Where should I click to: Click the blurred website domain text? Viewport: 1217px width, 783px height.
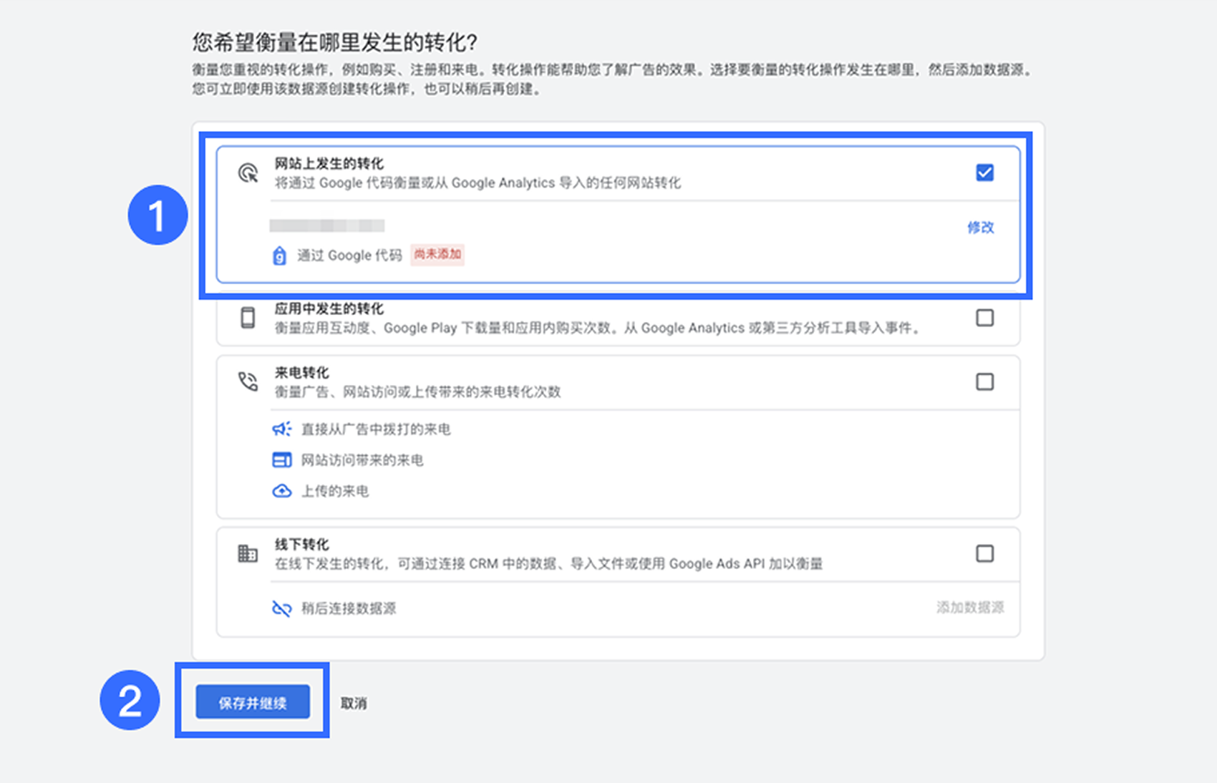point(327,226)
